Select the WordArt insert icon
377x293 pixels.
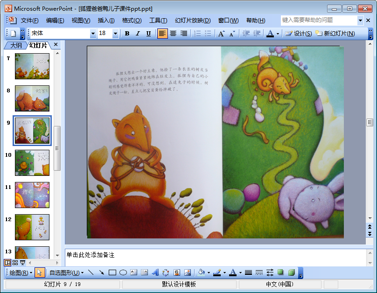click(155, 272)
